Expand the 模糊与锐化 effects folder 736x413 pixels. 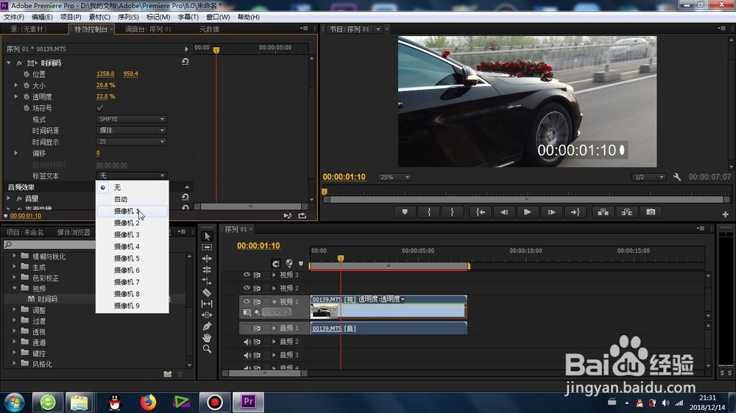coord(14,256)
